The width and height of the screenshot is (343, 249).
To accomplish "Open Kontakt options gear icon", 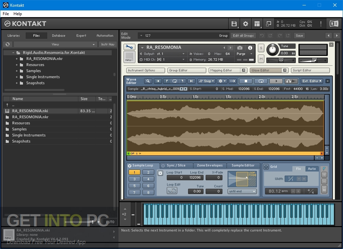I will click(x=245, y=24).
